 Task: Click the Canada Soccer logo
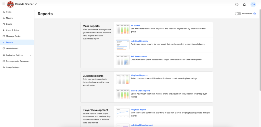tap(10, 4)
